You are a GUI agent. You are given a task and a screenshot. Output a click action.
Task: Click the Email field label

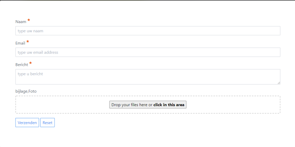pyautogui.click(x=20, y=43)
